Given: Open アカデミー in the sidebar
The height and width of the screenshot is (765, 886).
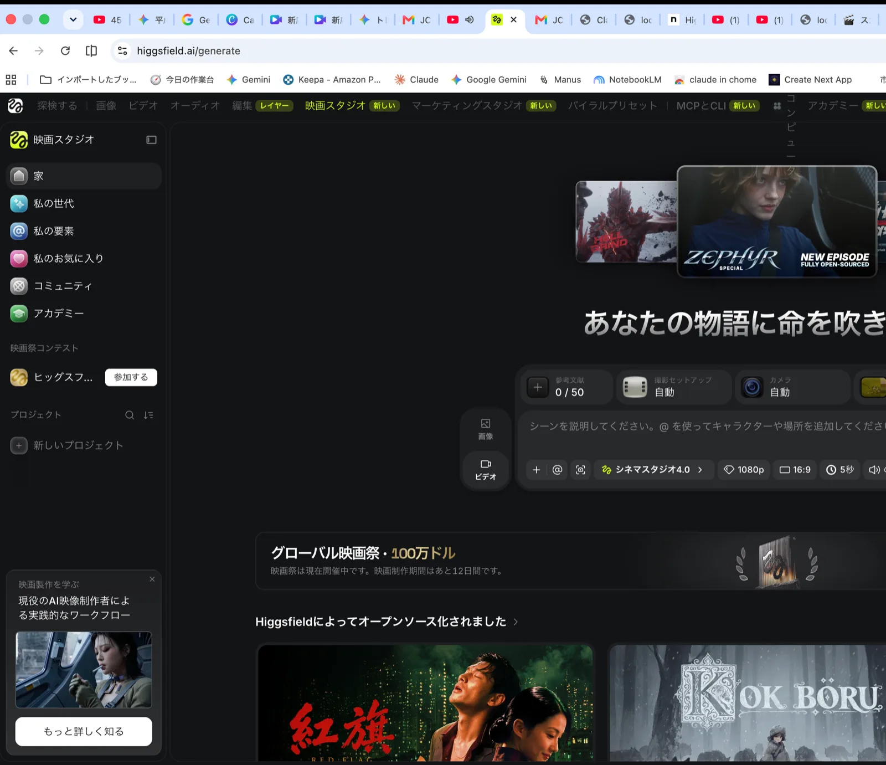Looking at the screenshot, I should (84, 314).
